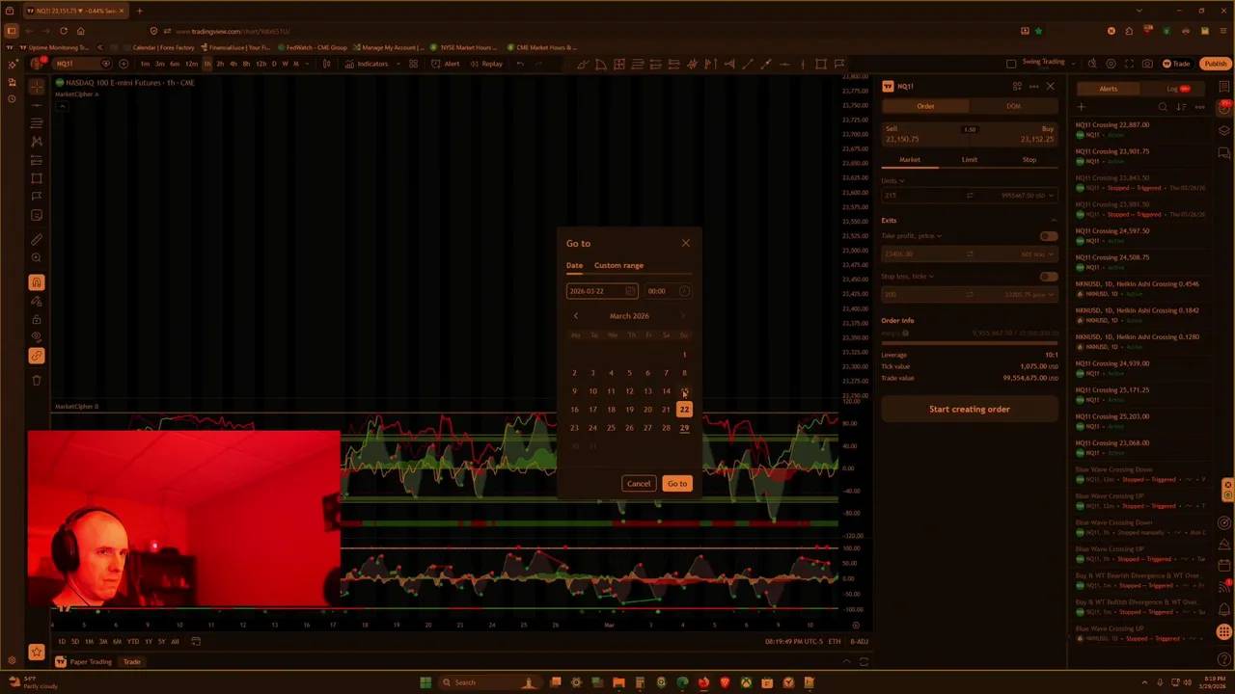Select the Limit order type tab
This screenshot has width=1235, height=694.
[969, 160]
